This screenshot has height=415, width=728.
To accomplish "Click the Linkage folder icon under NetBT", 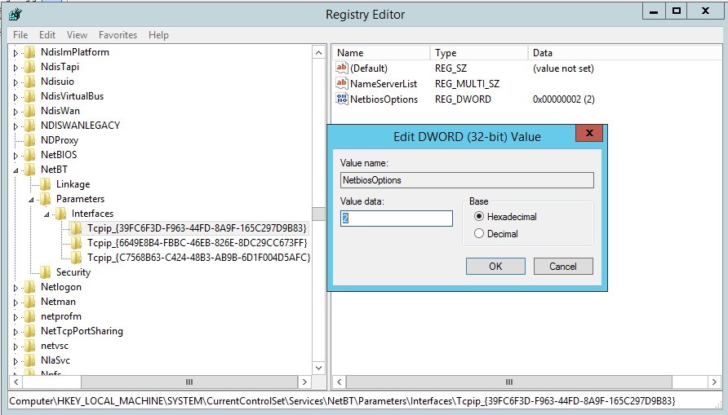I will point(46,184).
